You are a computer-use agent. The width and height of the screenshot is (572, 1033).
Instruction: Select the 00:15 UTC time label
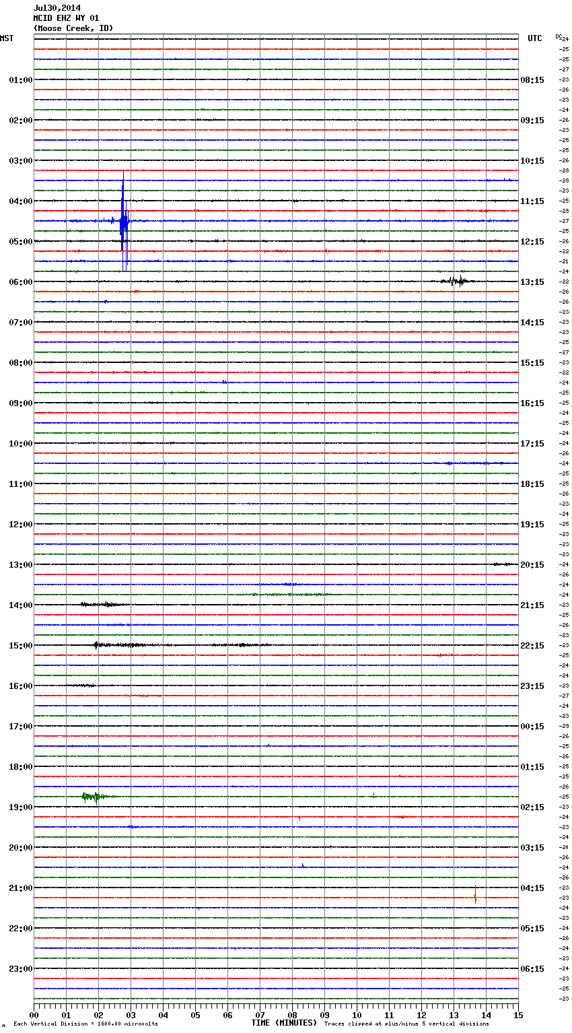532,727
